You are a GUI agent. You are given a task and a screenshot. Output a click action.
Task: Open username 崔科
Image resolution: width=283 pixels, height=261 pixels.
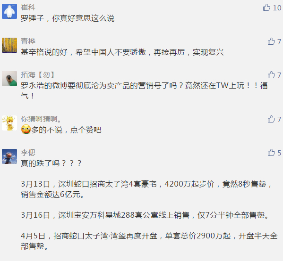tap(28, 8)
